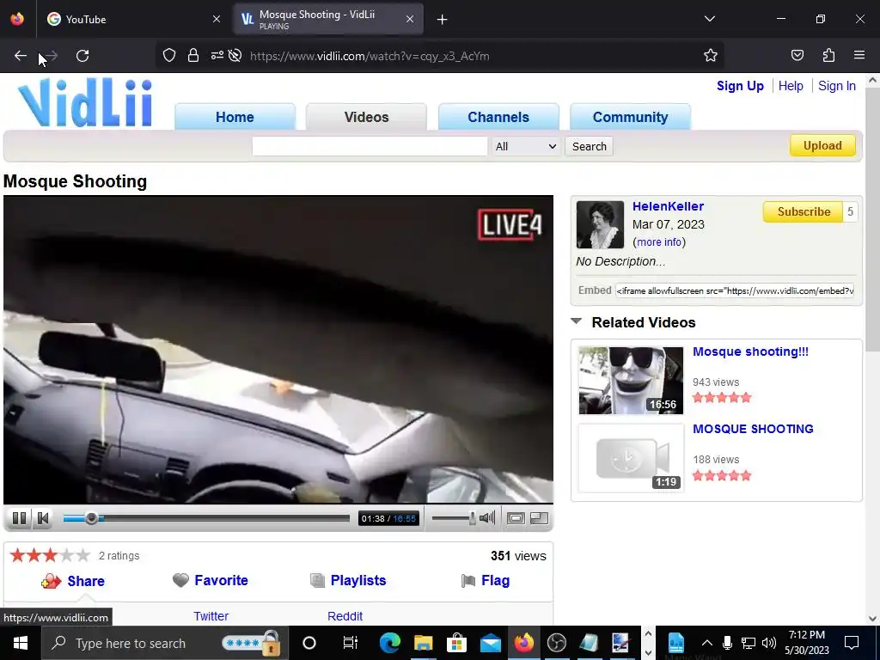Open File Explorer from the taskbar
880x660 pixels.
[x=423, y=643]
